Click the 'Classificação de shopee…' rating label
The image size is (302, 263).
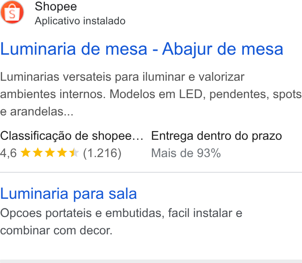coord(72,136)
